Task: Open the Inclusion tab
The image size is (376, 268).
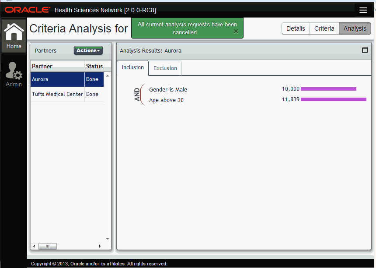Action: tap(132, 67)
